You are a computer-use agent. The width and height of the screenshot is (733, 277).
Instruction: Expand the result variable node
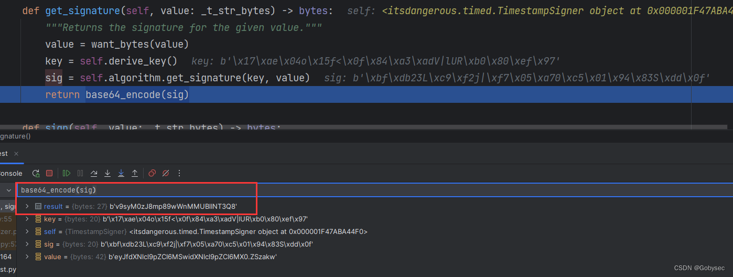[27, 206]
